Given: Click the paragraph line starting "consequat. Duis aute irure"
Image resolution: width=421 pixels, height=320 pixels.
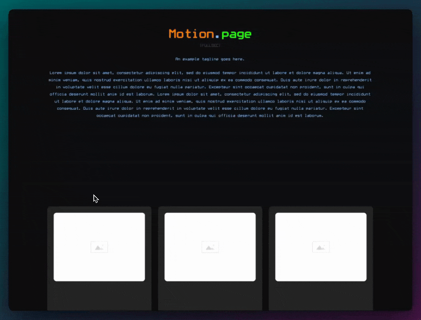Looking at the screenshot, I should coord(210,108).
